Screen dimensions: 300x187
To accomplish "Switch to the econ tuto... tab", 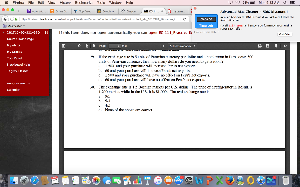I will pyautogui.click(x=37, y=11).
